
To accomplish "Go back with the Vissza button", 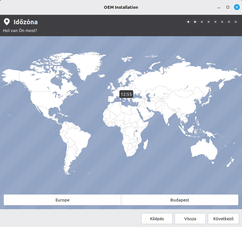I will point(190,219).
